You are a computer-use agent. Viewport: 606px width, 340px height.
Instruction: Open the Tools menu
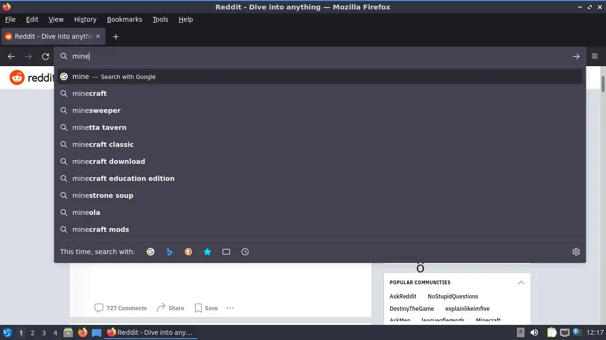pos(160,19)
